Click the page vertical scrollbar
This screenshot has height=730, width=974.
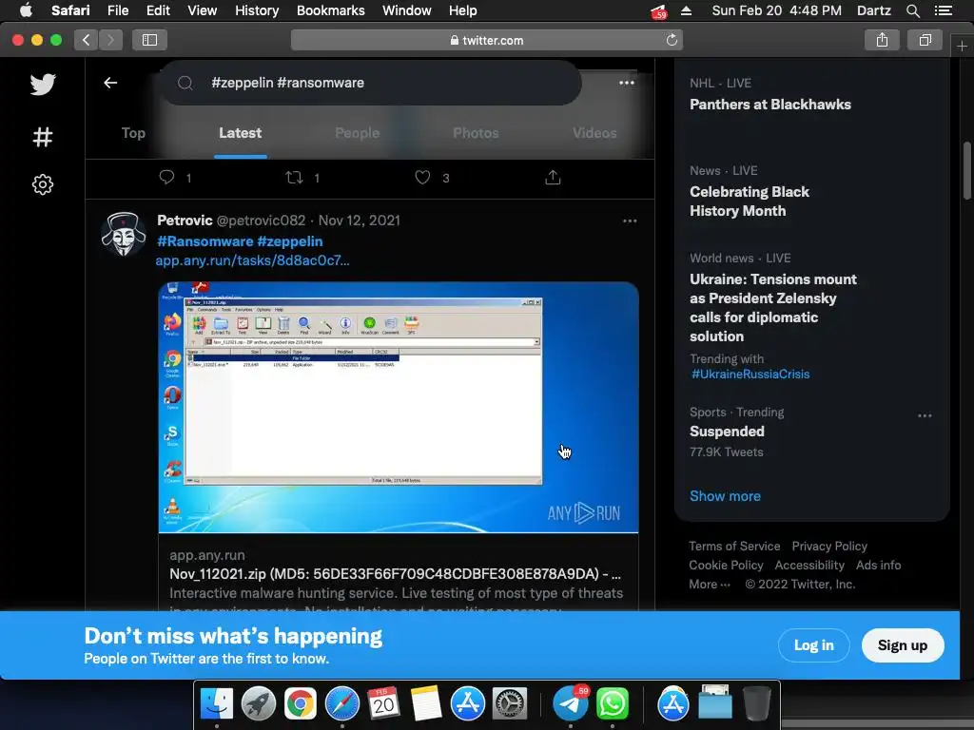[x=967, y=171]
